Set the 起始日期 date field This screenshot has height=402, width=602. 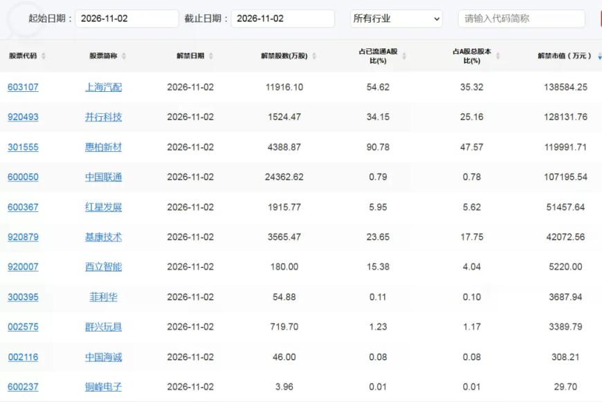[x=127, y=19]
